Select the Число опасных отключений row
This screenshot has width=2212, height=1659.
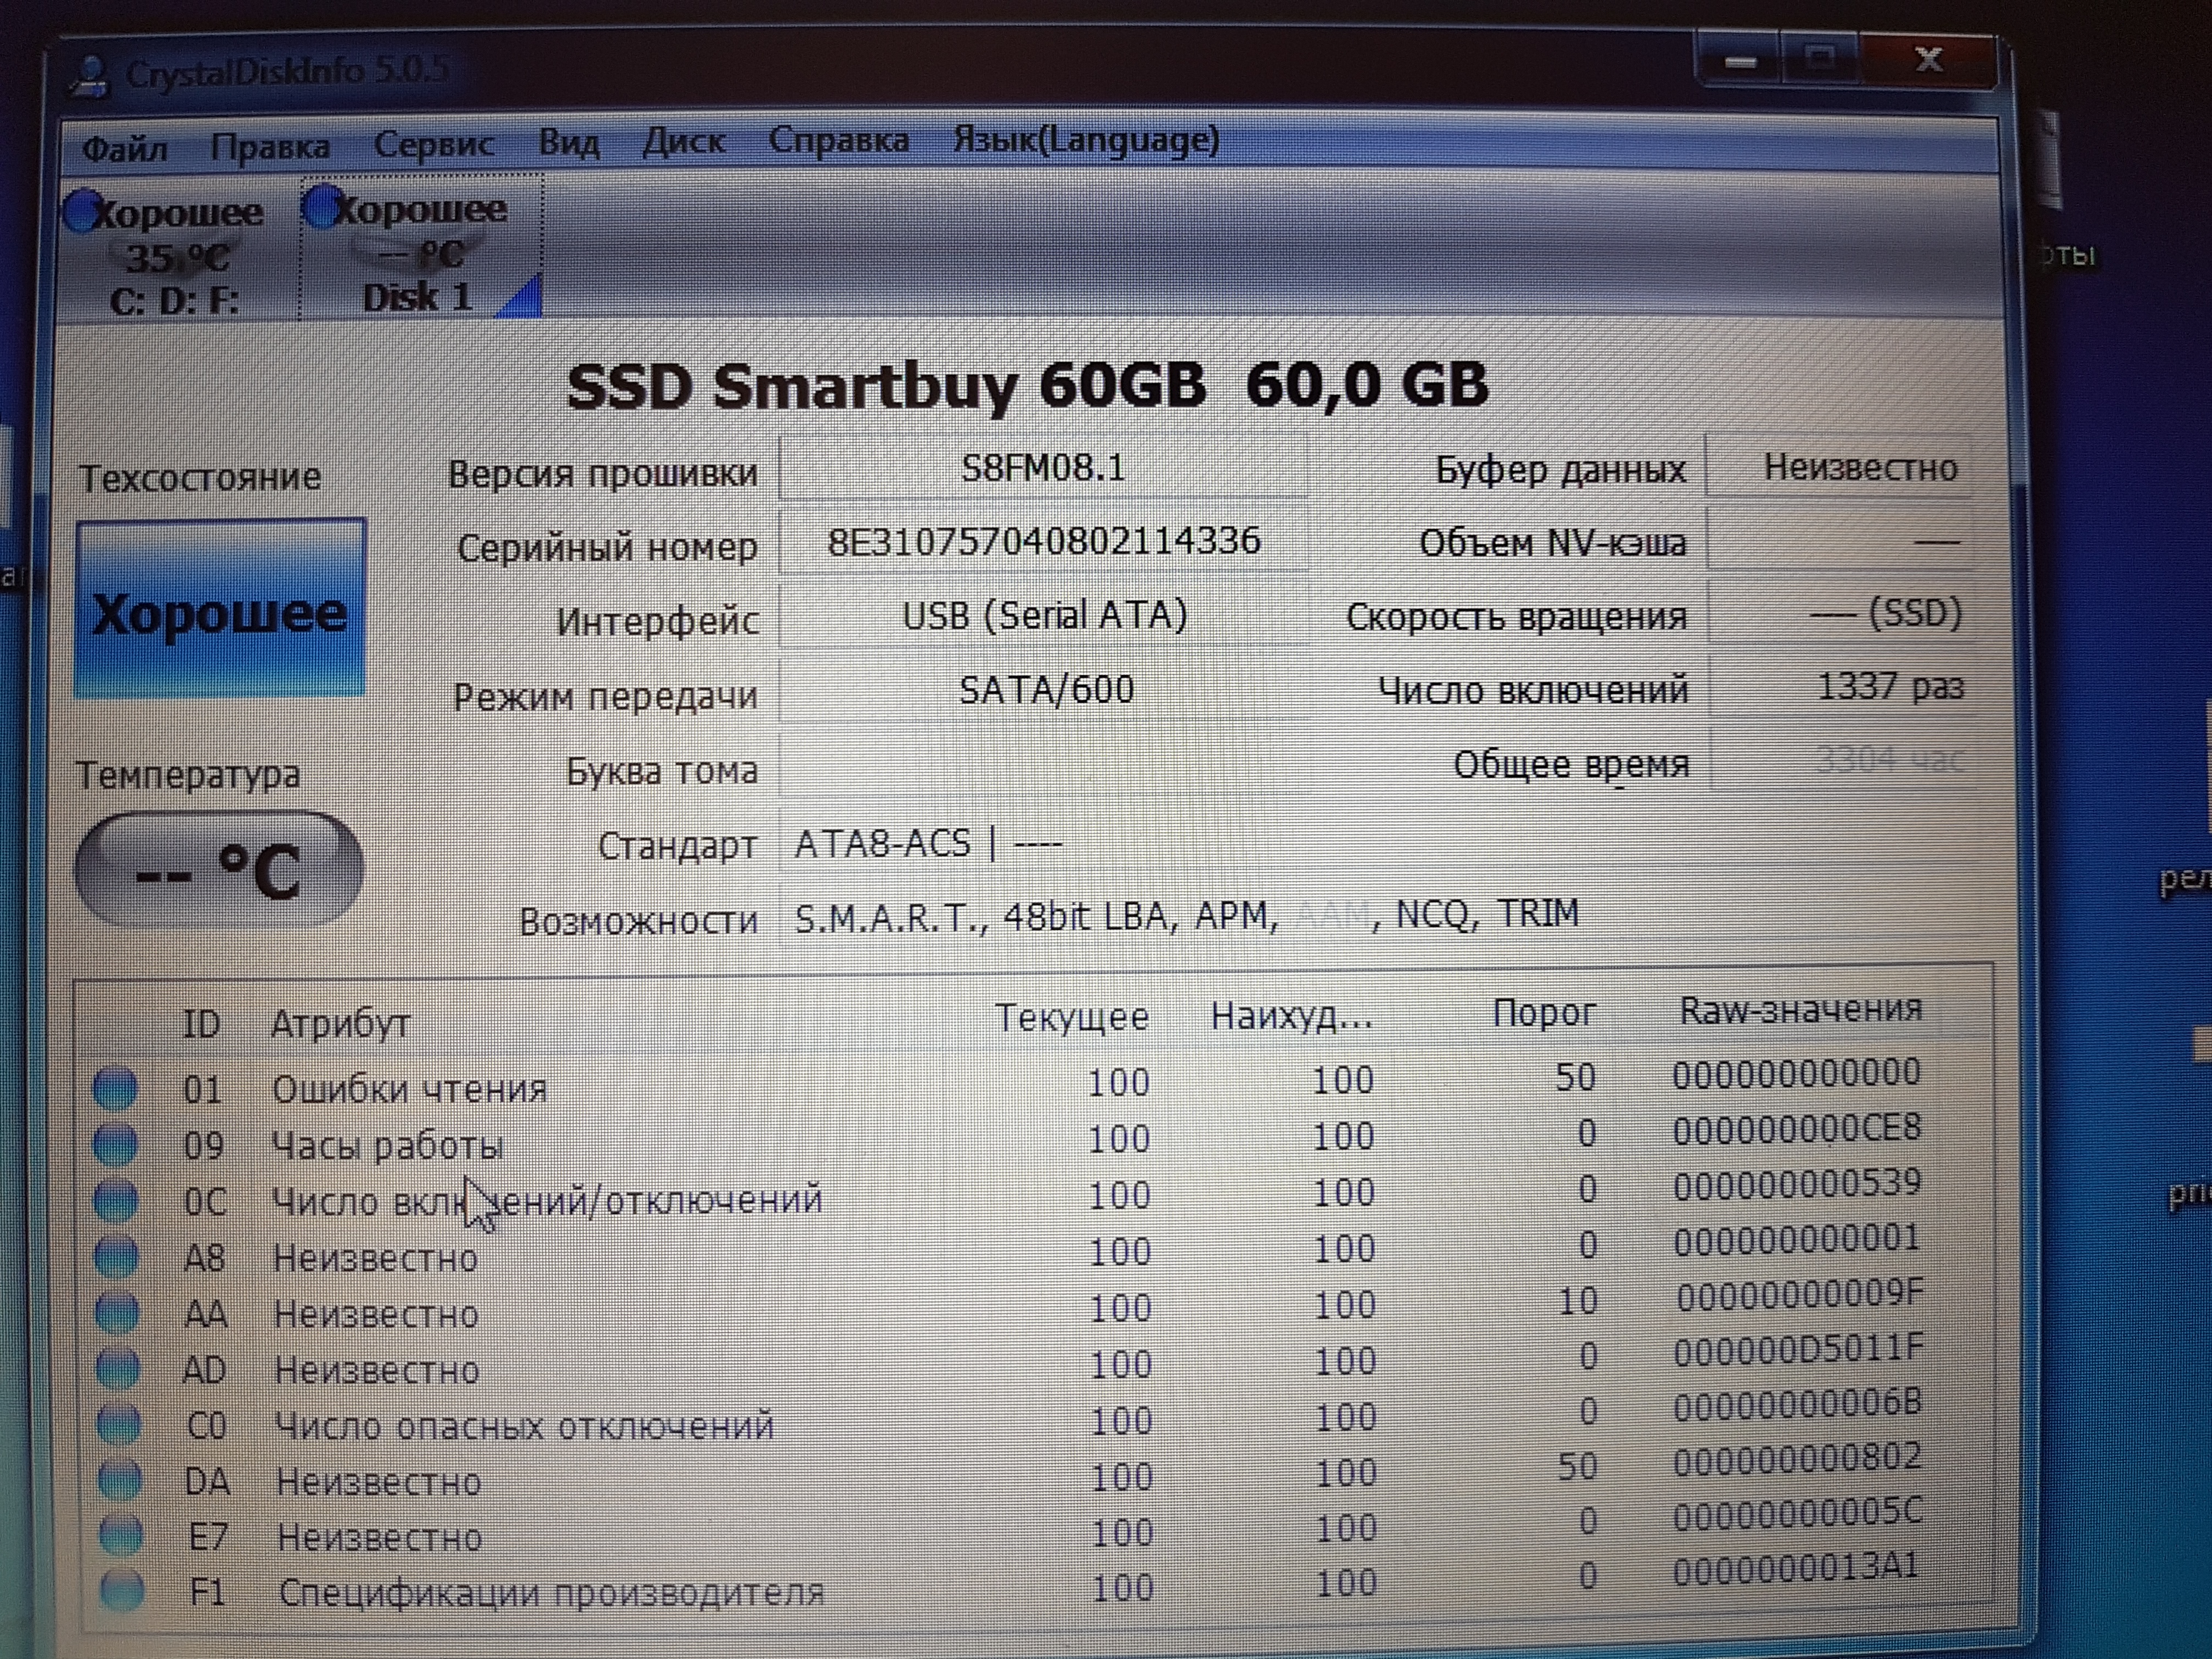(x=524, y=1425)
